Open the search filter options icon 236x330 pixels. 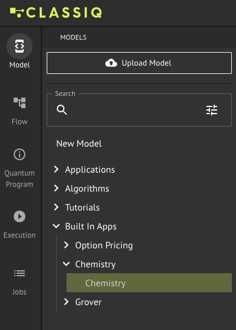[x=212, y=110]
